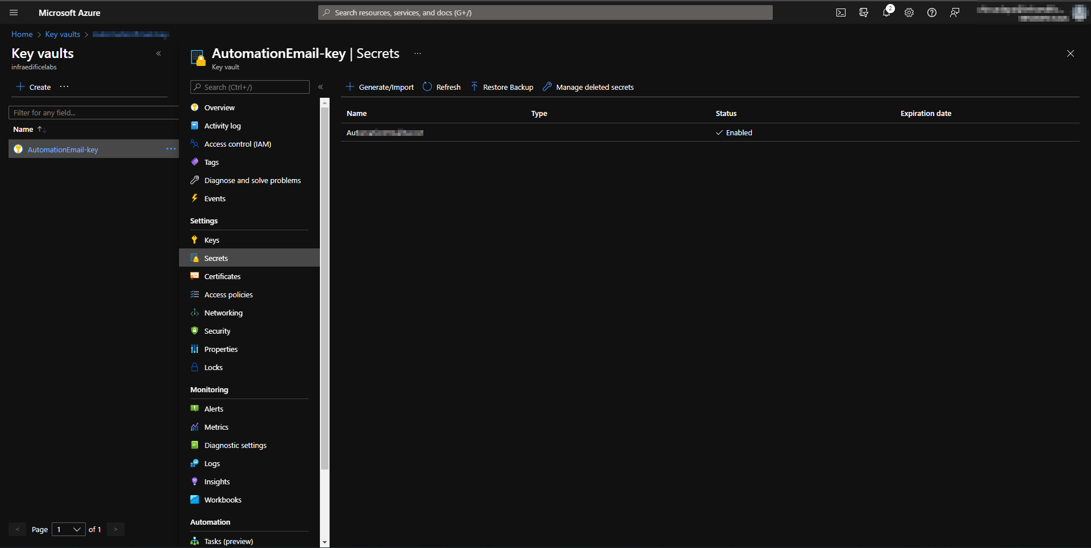Collapse the resource menu sidebar
1091x548 pixels.
(320, 87)
